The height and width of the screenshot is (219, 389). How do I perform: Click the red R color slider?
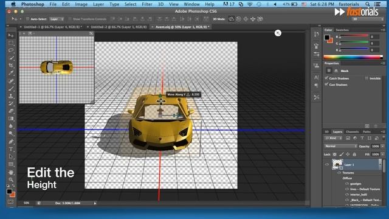354,36
